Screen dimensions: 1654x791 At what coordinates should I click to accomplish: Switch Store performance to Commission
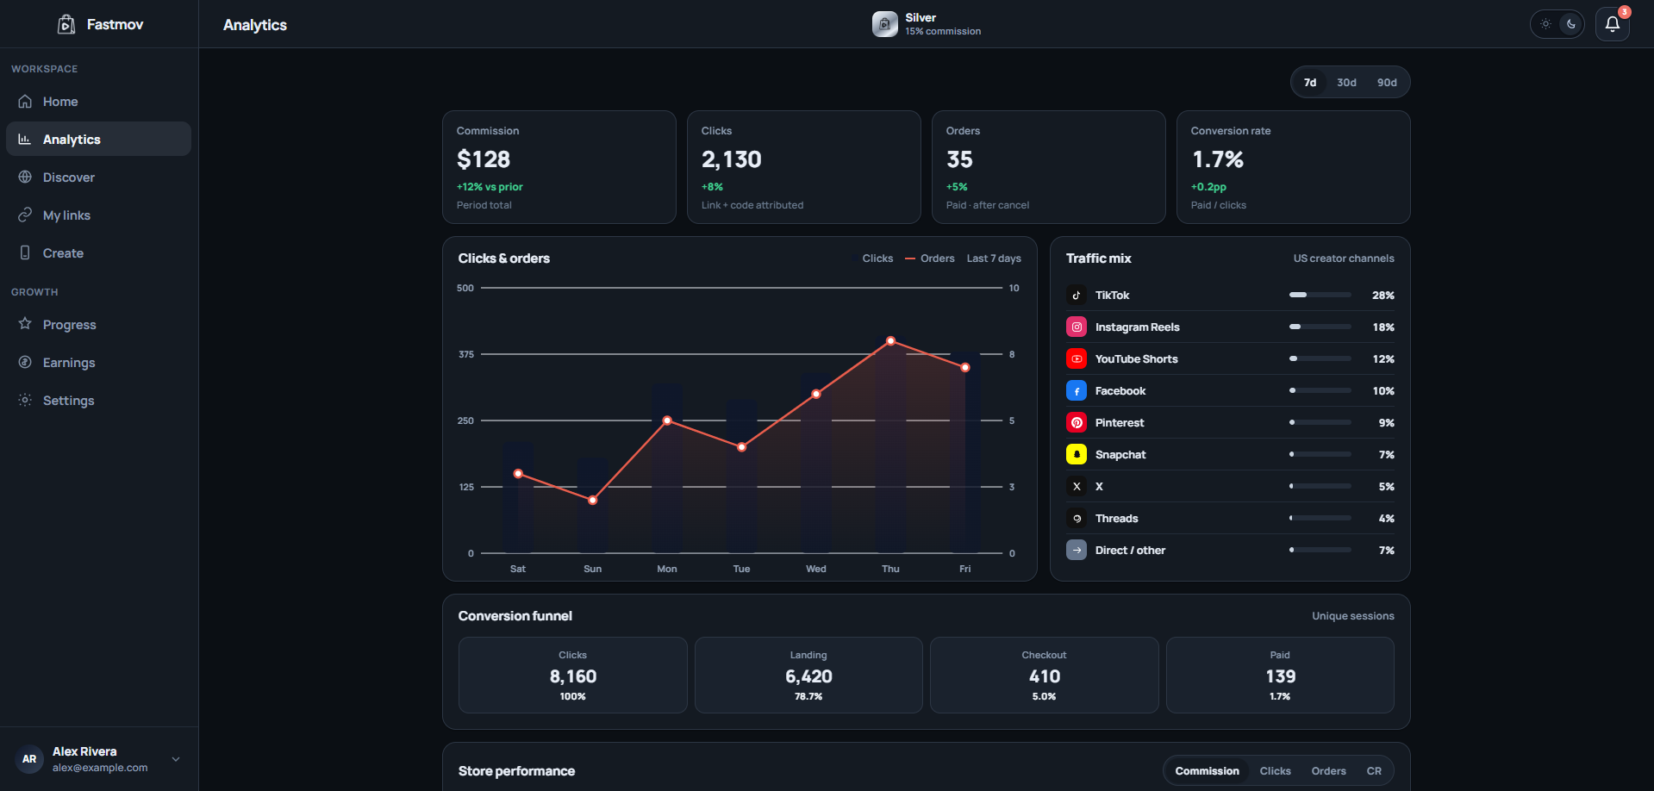pos(1207,771)
